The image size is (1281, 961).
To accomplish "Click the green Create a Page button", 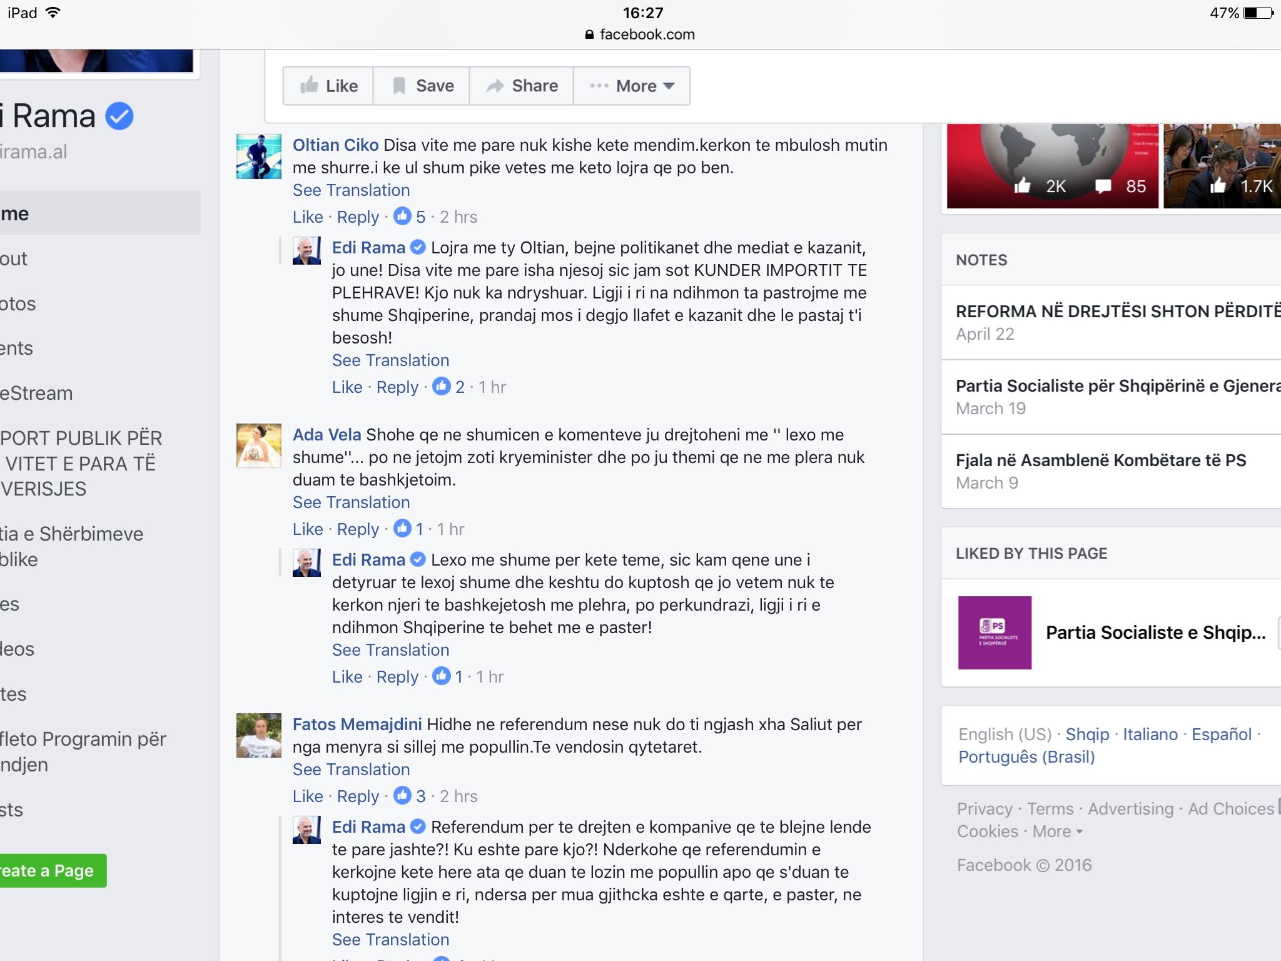I will pos(53,870).
